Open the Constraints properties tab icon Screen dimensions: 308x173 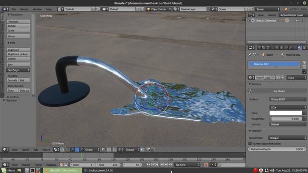point(286,48)
